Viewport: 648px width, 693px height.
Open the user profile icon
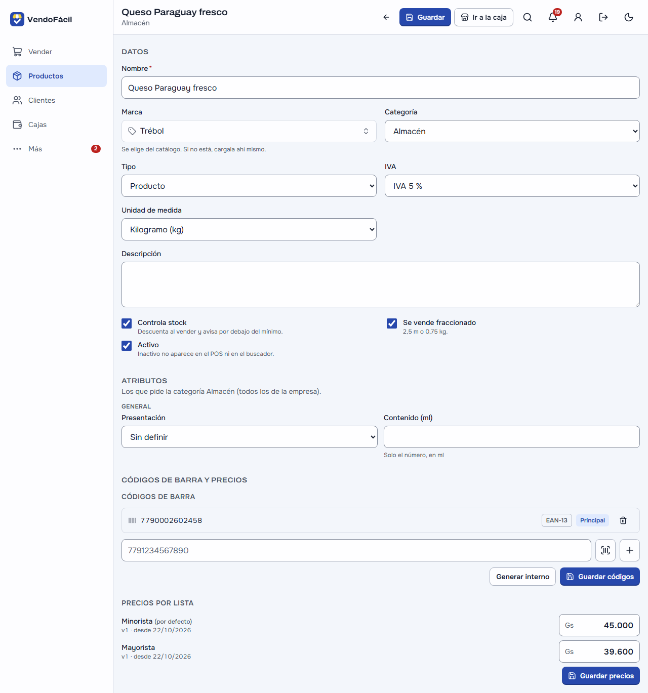(578, 17)
